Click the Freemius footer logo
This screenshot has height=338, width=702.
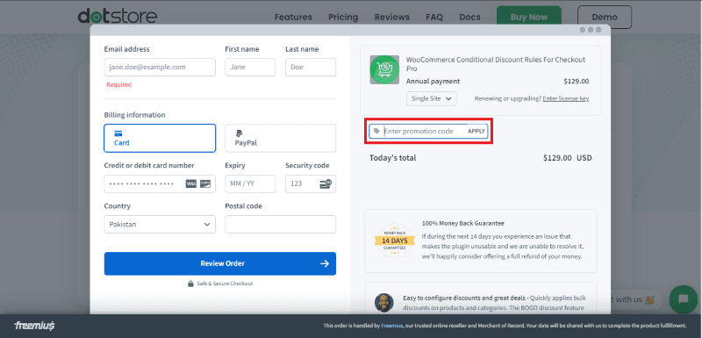pyautogui.click(x=34, y=326)
